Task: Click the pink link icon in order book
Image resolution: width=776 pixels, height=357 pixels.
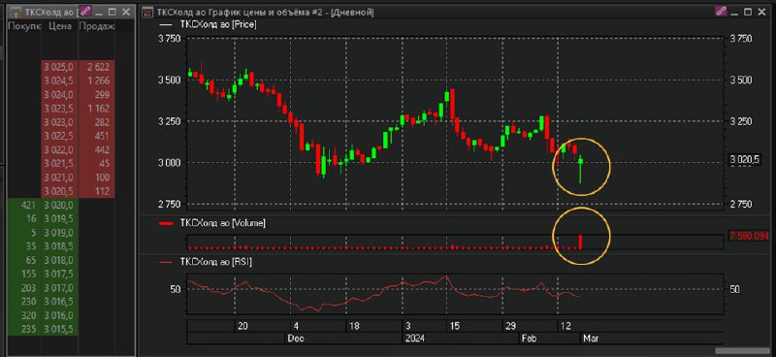Action: click(x=86, y=12)
